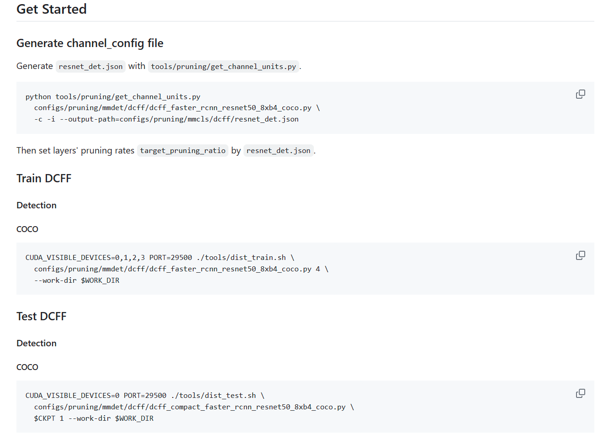Screen dimensions: 603x434
Task: Click the Get Started heading
Action: [51, 9]
